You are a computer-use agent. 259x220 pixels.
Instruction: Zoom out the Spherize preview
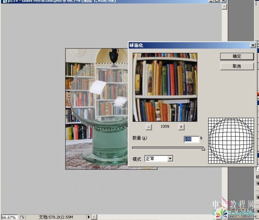coord(149,127)
